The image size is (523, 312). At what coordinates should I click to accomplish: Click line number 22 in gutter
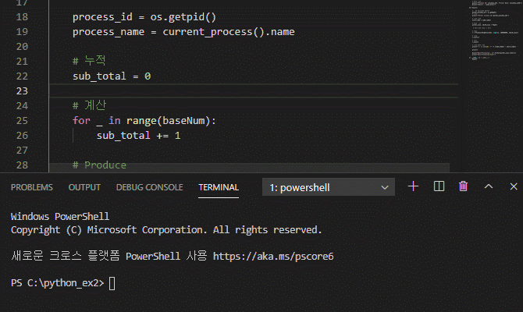[22, 76]
